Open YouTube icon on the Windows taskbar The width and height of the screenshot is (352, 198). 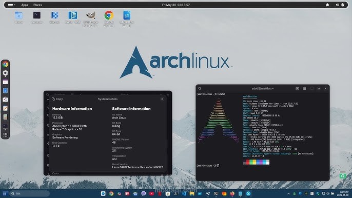(151, 193)
